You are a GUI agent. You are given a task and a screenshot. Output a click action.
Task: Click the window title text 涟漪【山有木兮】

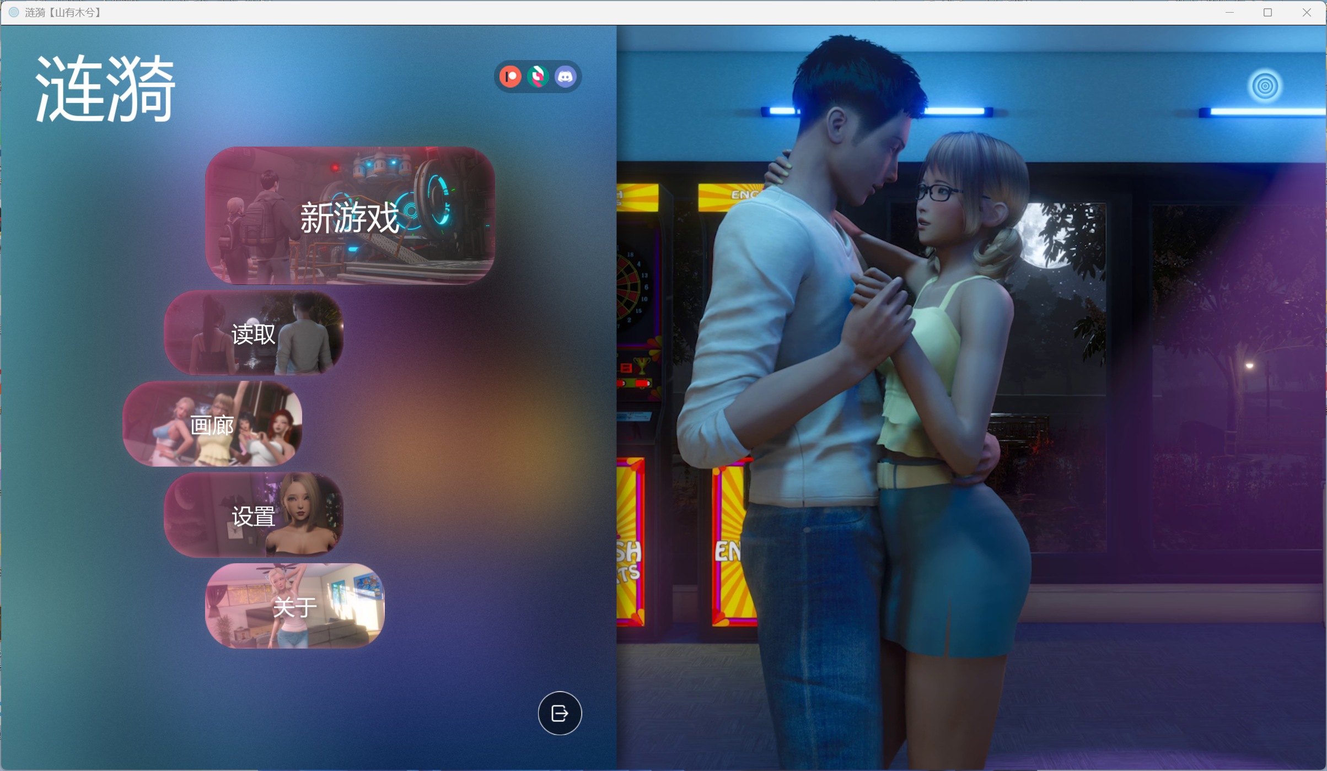pyautogui.click(x=63, y=12)
